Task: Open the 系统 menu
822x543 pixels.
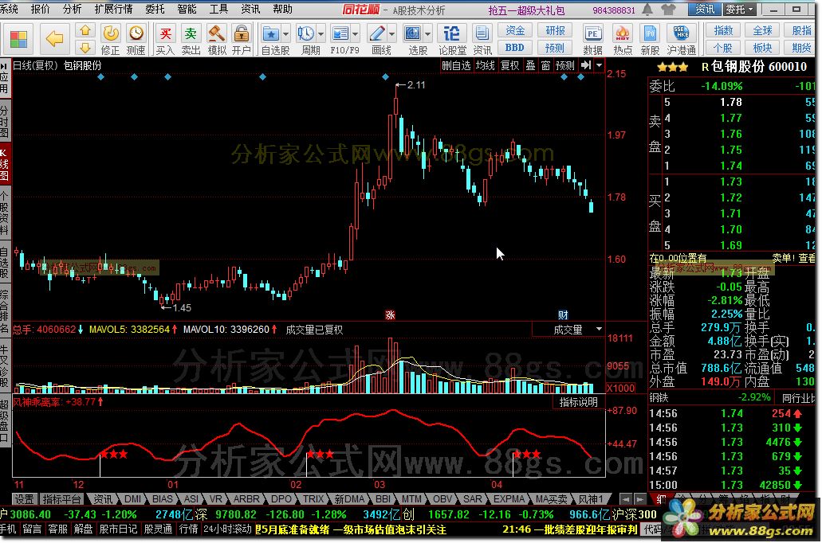Action: 9,9
